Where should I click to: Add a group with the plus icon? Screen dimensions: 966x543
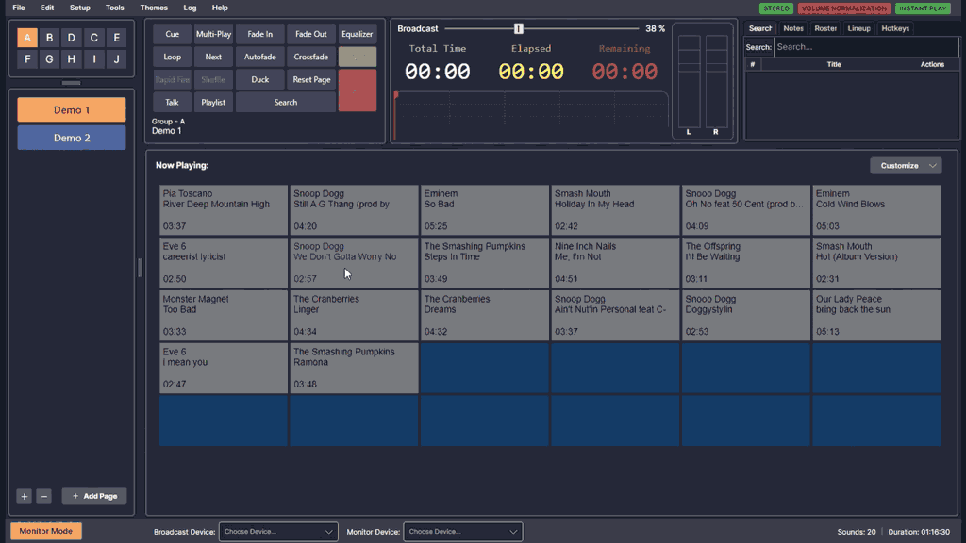point(24,496)
